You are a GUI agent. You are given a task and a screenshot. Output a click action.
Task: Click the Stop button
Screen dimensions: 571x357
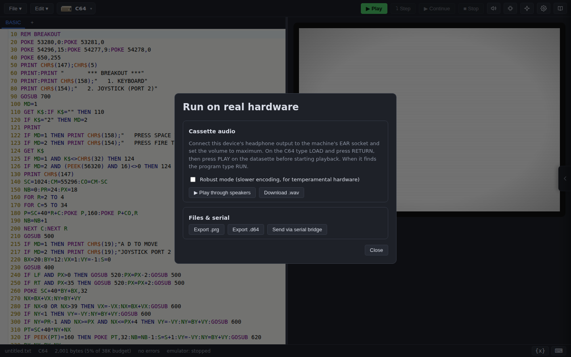[x=471, y=8]
